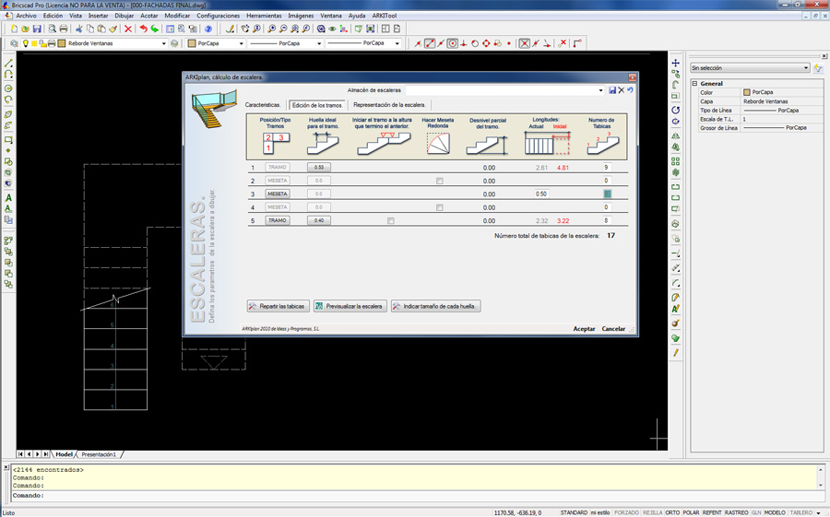Screen dimensions: 830x517
Task: Toggle RASTREO in the status bar
Action: (x=736, y=512)
